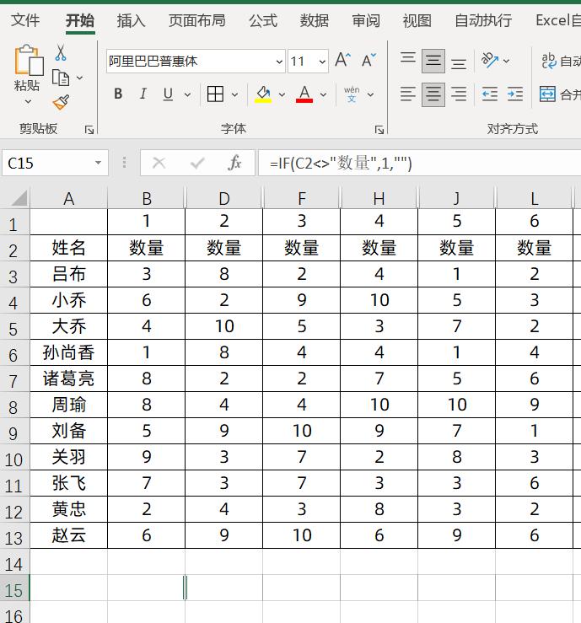The width and height of the screenshot is (581, 623).
Task: Switch to the 审阅 tab
Action: tap(366, 20)
